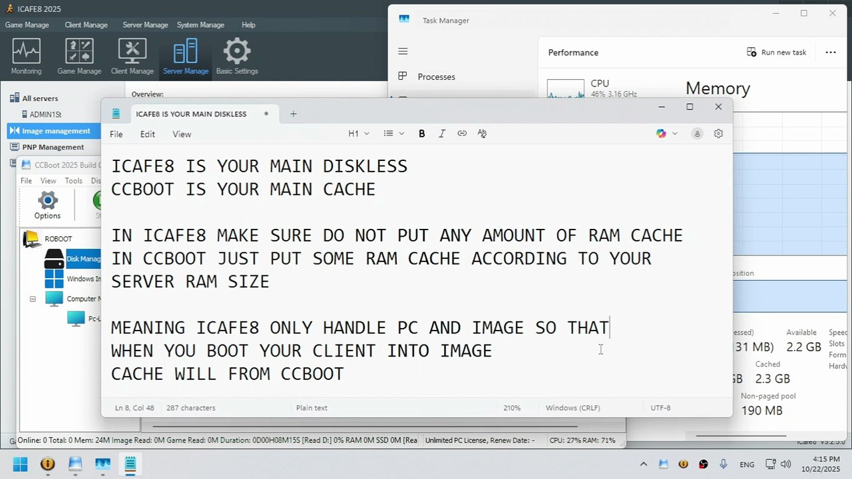Open CCBoot File menu

(x=26, y=180)
